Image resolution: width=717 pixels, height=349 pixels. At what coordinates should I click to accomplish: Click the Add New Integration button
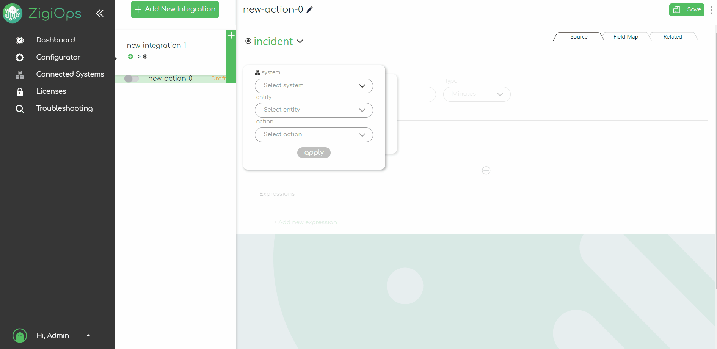click(175, 9)
